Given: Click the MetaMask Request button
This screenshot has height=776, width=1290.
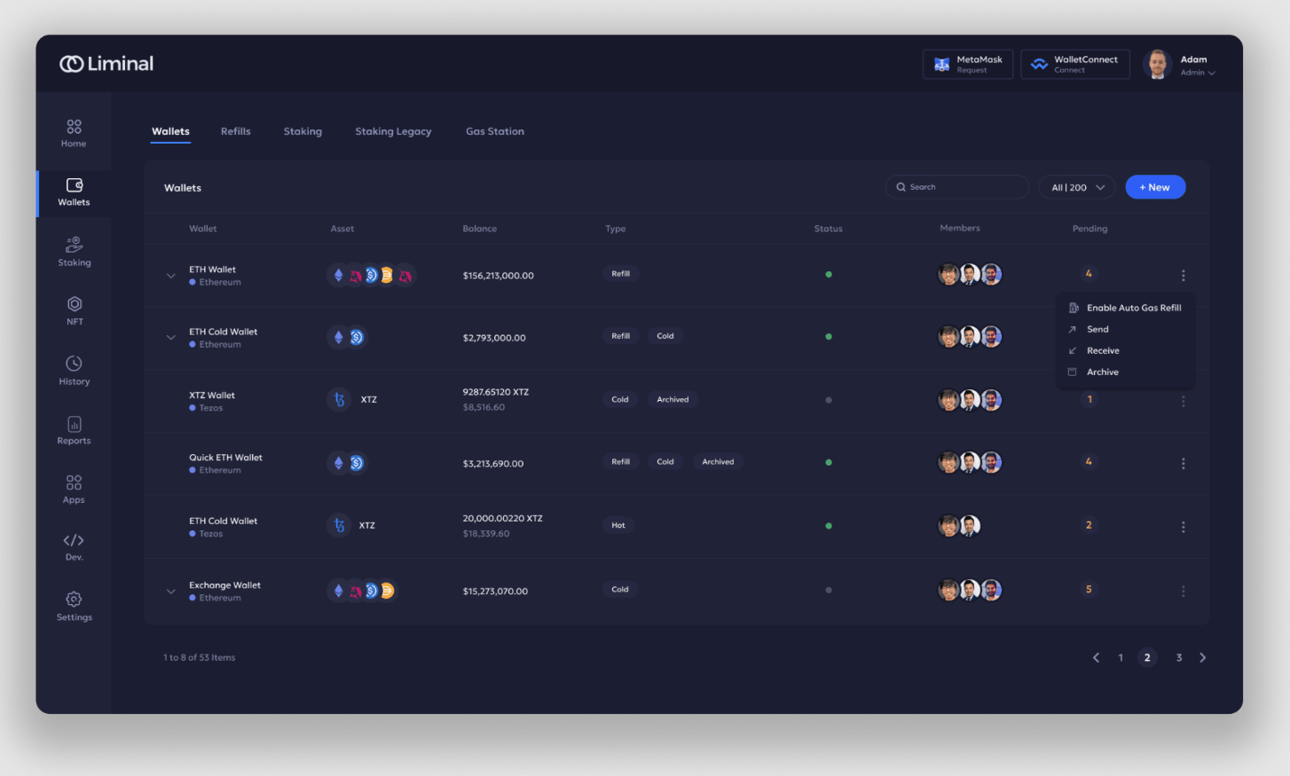Looking at the screenshot, I should click(x=968, y=64).
